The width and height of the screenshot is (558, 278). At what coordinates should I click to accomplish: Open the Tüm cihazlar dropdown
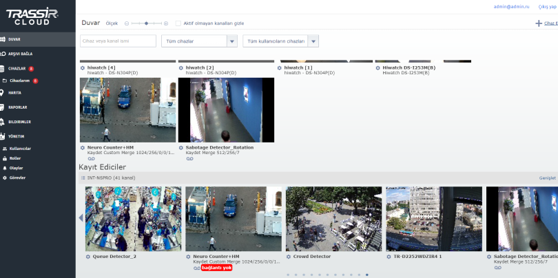pyautogui.click(x=199, y=41)
